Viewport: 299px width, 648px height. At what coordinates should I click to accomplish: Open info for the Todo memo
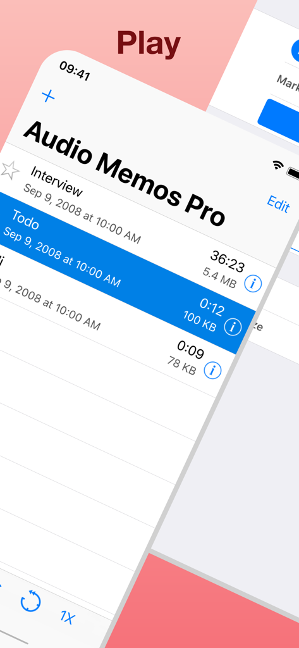tap(233, 327)
